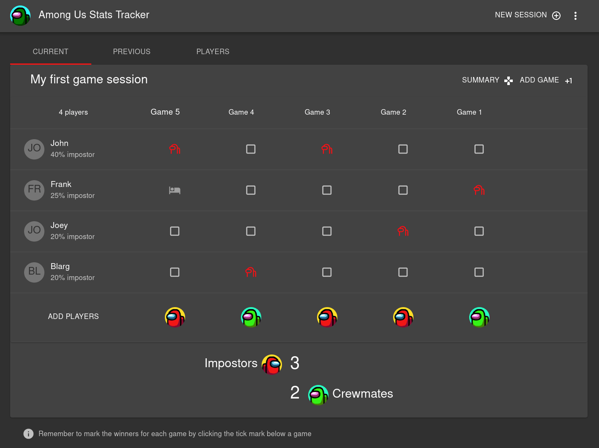Switch to the Current tab
Image resolution: width=599 pixels, height=448 pixels.
click(51, 52)
